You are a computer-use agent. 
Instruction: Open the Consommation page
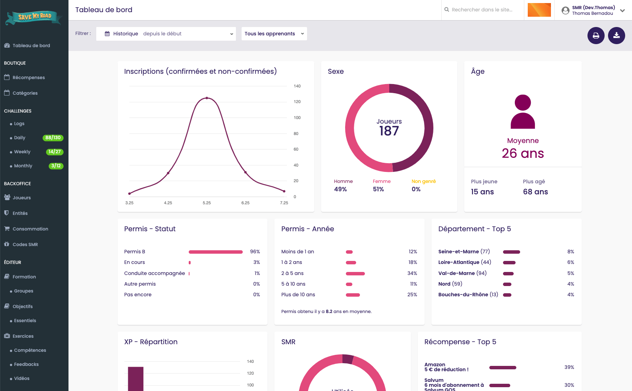[x=30, y=229]
